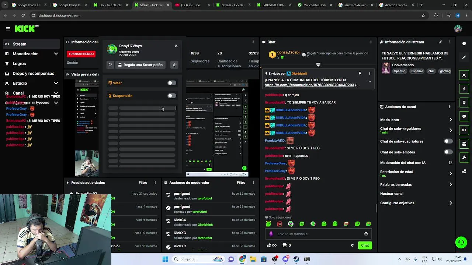This screenshot has height=265, width=472.
Task: Toggle stream preview widget icon in right toolbar
Action: [x=464, y=75]
